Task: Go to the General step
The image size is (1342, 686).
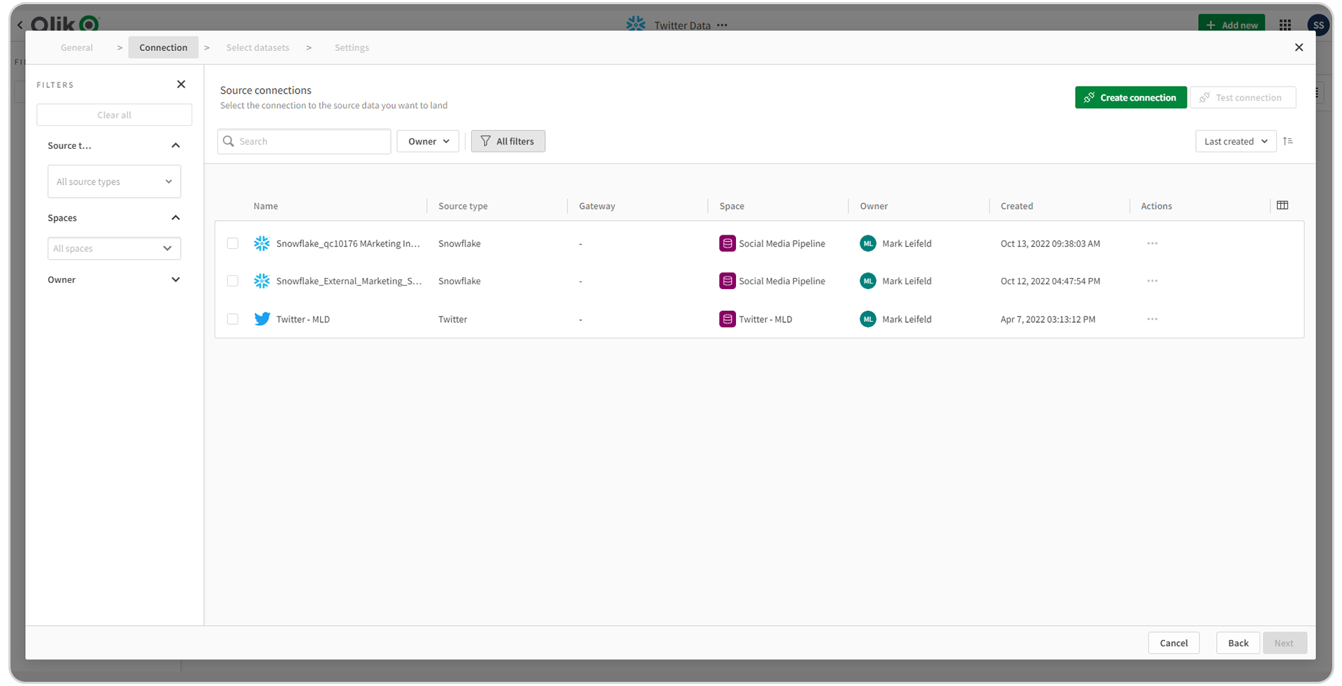Action: pos(77,48)
